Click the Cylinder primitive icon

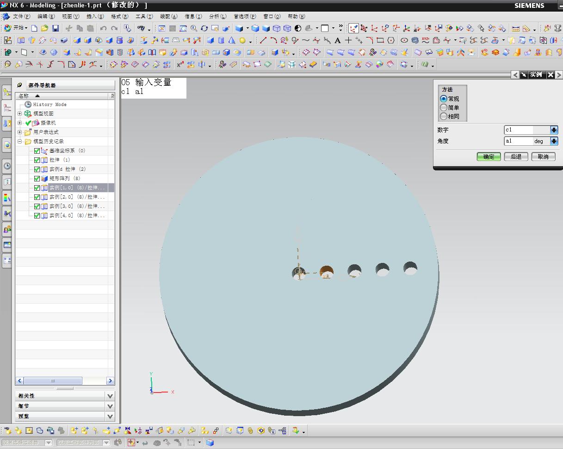pos(221,40)
